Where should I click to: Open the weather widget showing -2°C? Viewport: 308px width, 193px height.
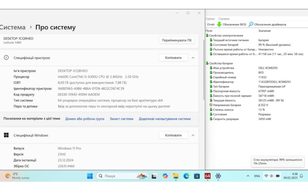17,176
